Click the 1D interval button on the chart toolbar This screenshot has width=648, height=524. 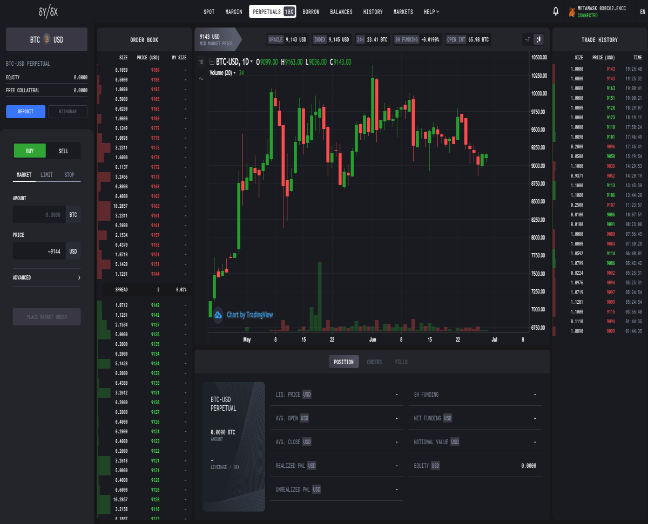point(201,62)
